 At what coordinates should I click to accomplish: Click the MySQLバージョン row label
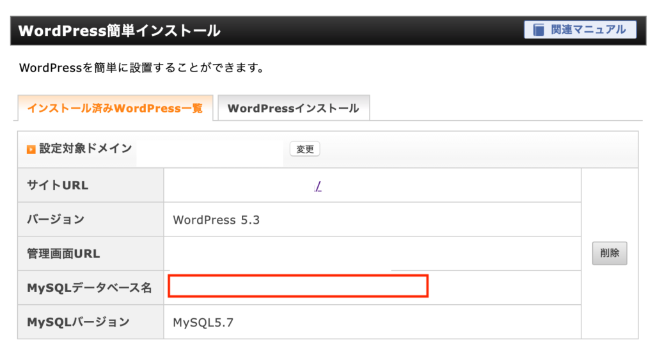pyautogui.click(x=79, y=322)
